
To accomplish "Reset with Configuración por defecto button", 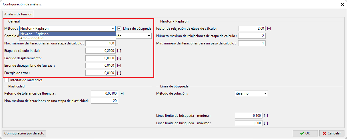I will tap(25, 133).
